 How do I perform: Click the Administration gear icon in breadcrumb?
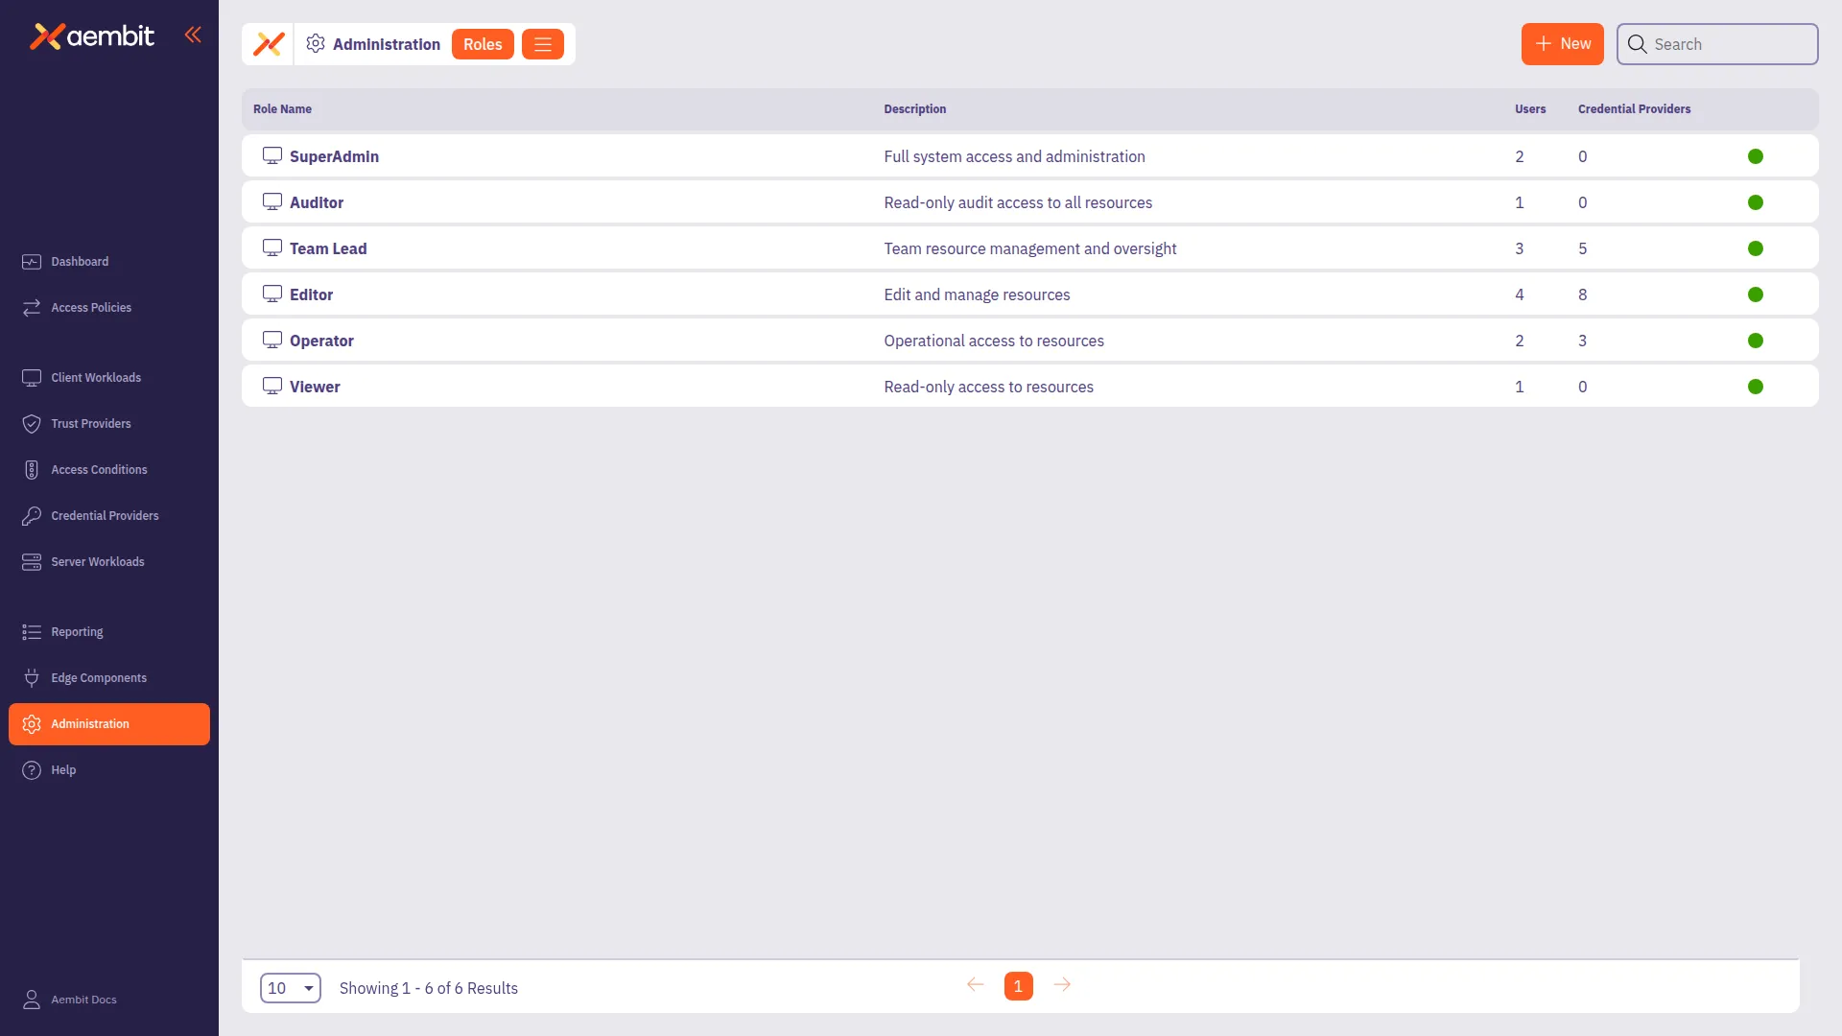click(316, 44)
